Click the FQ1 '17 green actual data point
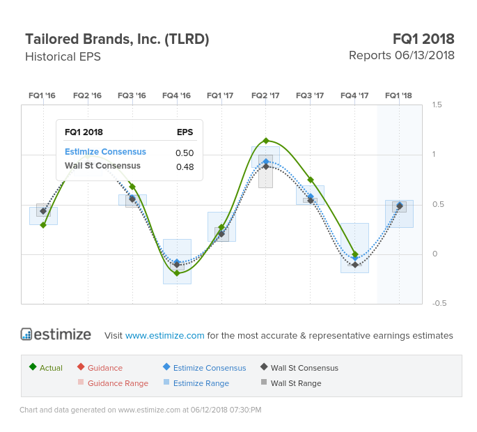The width and height of the screenshot is (477, 432). tap(221, 227)
